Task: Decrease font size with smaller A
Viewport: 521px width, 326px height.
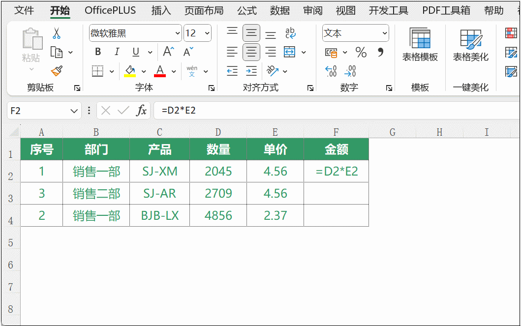Action: 188,52
